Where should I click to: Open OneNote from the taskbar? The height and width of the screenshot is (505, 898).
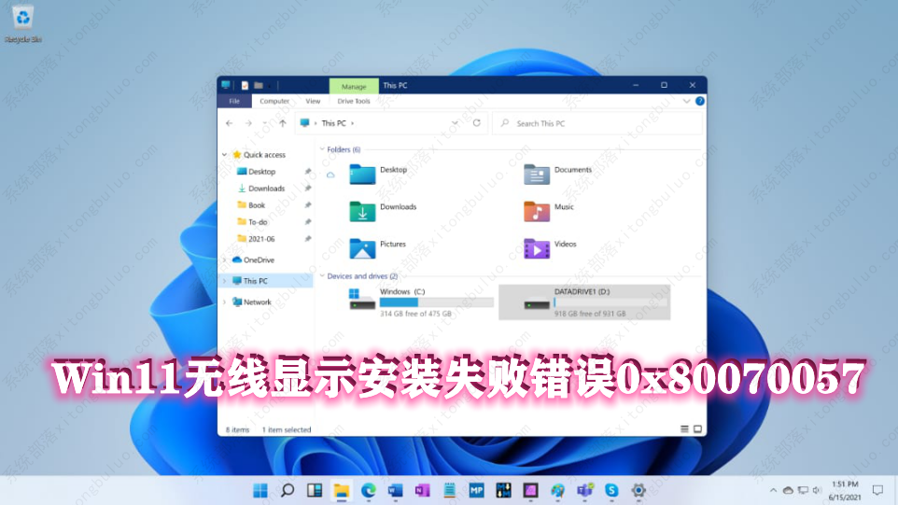click(x=422, y=490)
